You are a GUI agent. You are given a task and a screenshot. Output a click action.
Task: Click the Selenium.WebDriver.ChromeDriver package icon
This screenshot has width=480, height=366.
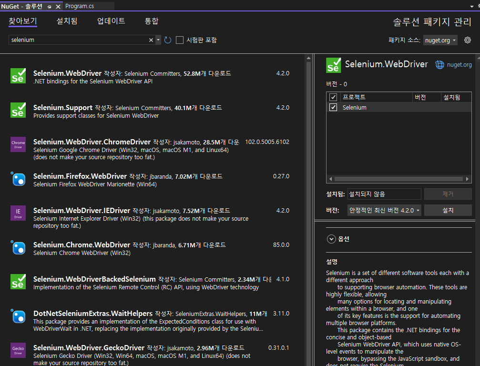pyautogui.click(x=18, y=144)
